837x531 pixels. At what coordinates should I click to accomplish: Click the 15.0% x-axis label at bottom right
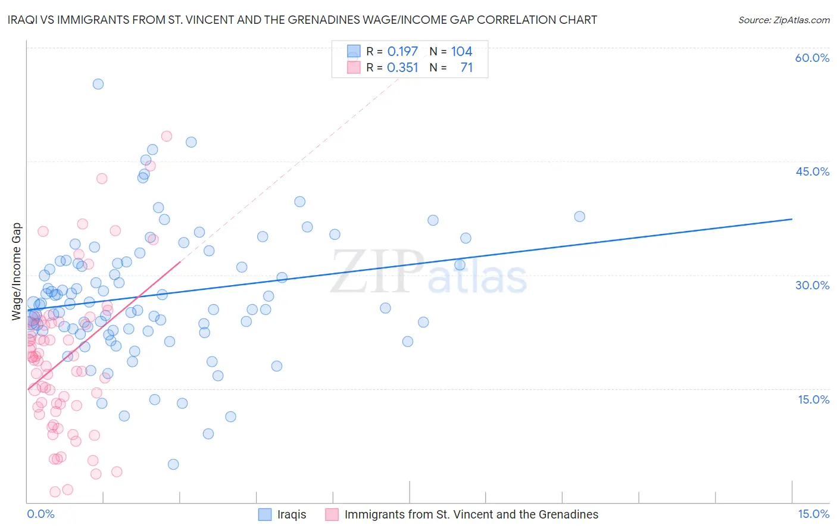[813, 514]
